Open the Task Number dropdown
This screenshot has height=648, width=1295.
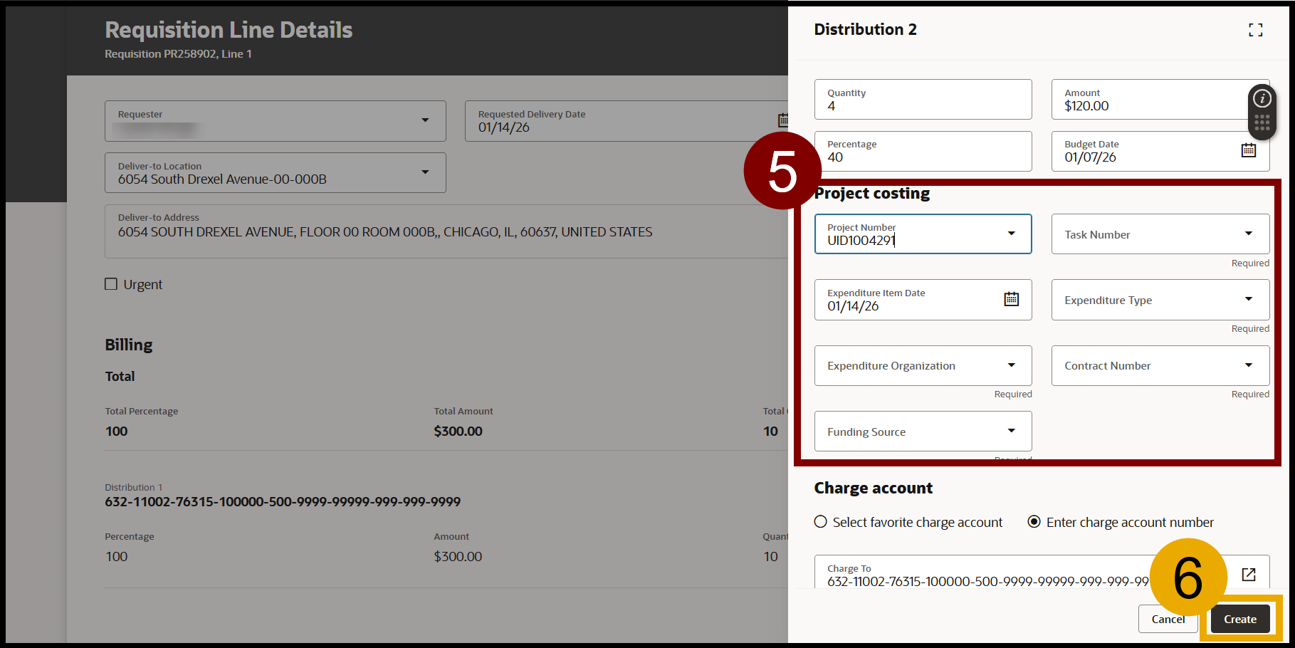(1248, 234)
